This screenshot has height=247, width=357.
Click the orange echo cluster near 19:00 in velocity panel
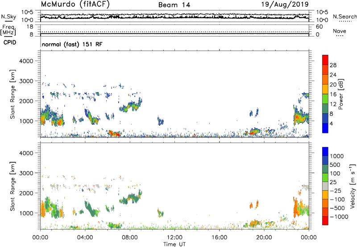(254, 223)
